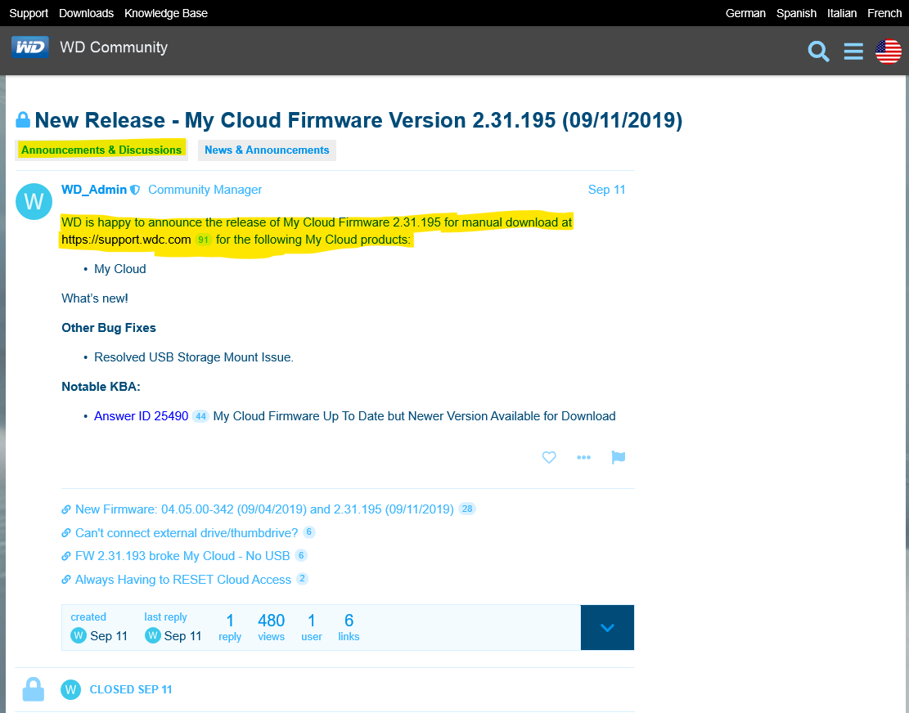Click link icon beside 'Always Having to RESET'
This screenshot has width=909, height=713.
click(x=66, y=580)
